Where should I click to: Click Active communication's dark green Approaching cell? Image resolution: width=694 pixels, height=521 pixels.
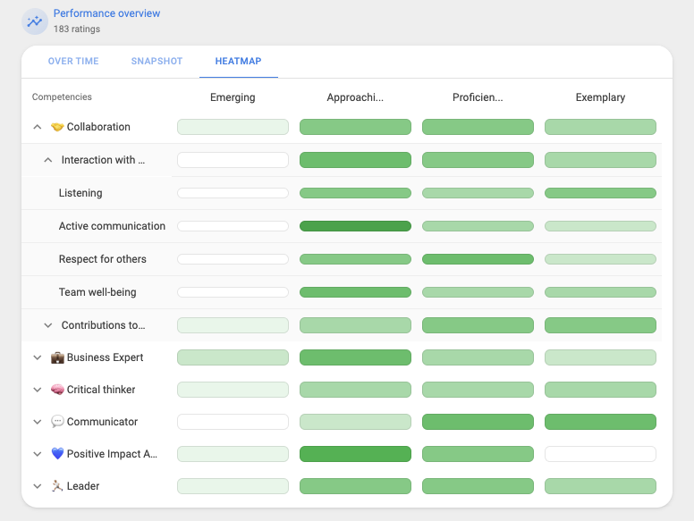[x=355, y=226]
